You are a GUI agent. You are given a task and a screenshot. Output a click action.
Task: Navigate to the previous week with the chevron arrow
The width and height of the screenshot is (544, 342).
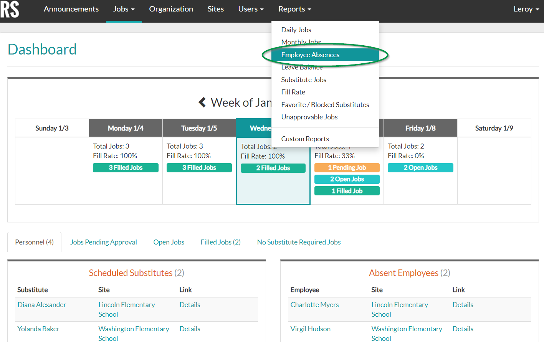coord(203,102)
